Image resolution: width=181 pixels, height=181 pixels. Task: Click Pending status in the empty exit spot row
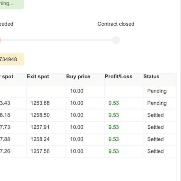tap(157, 91)
